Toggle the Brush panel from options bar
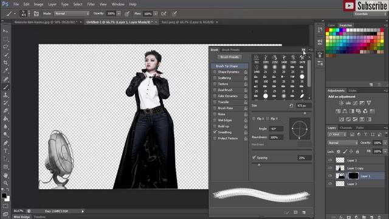The image size is (389, 219). coord(36,13)
